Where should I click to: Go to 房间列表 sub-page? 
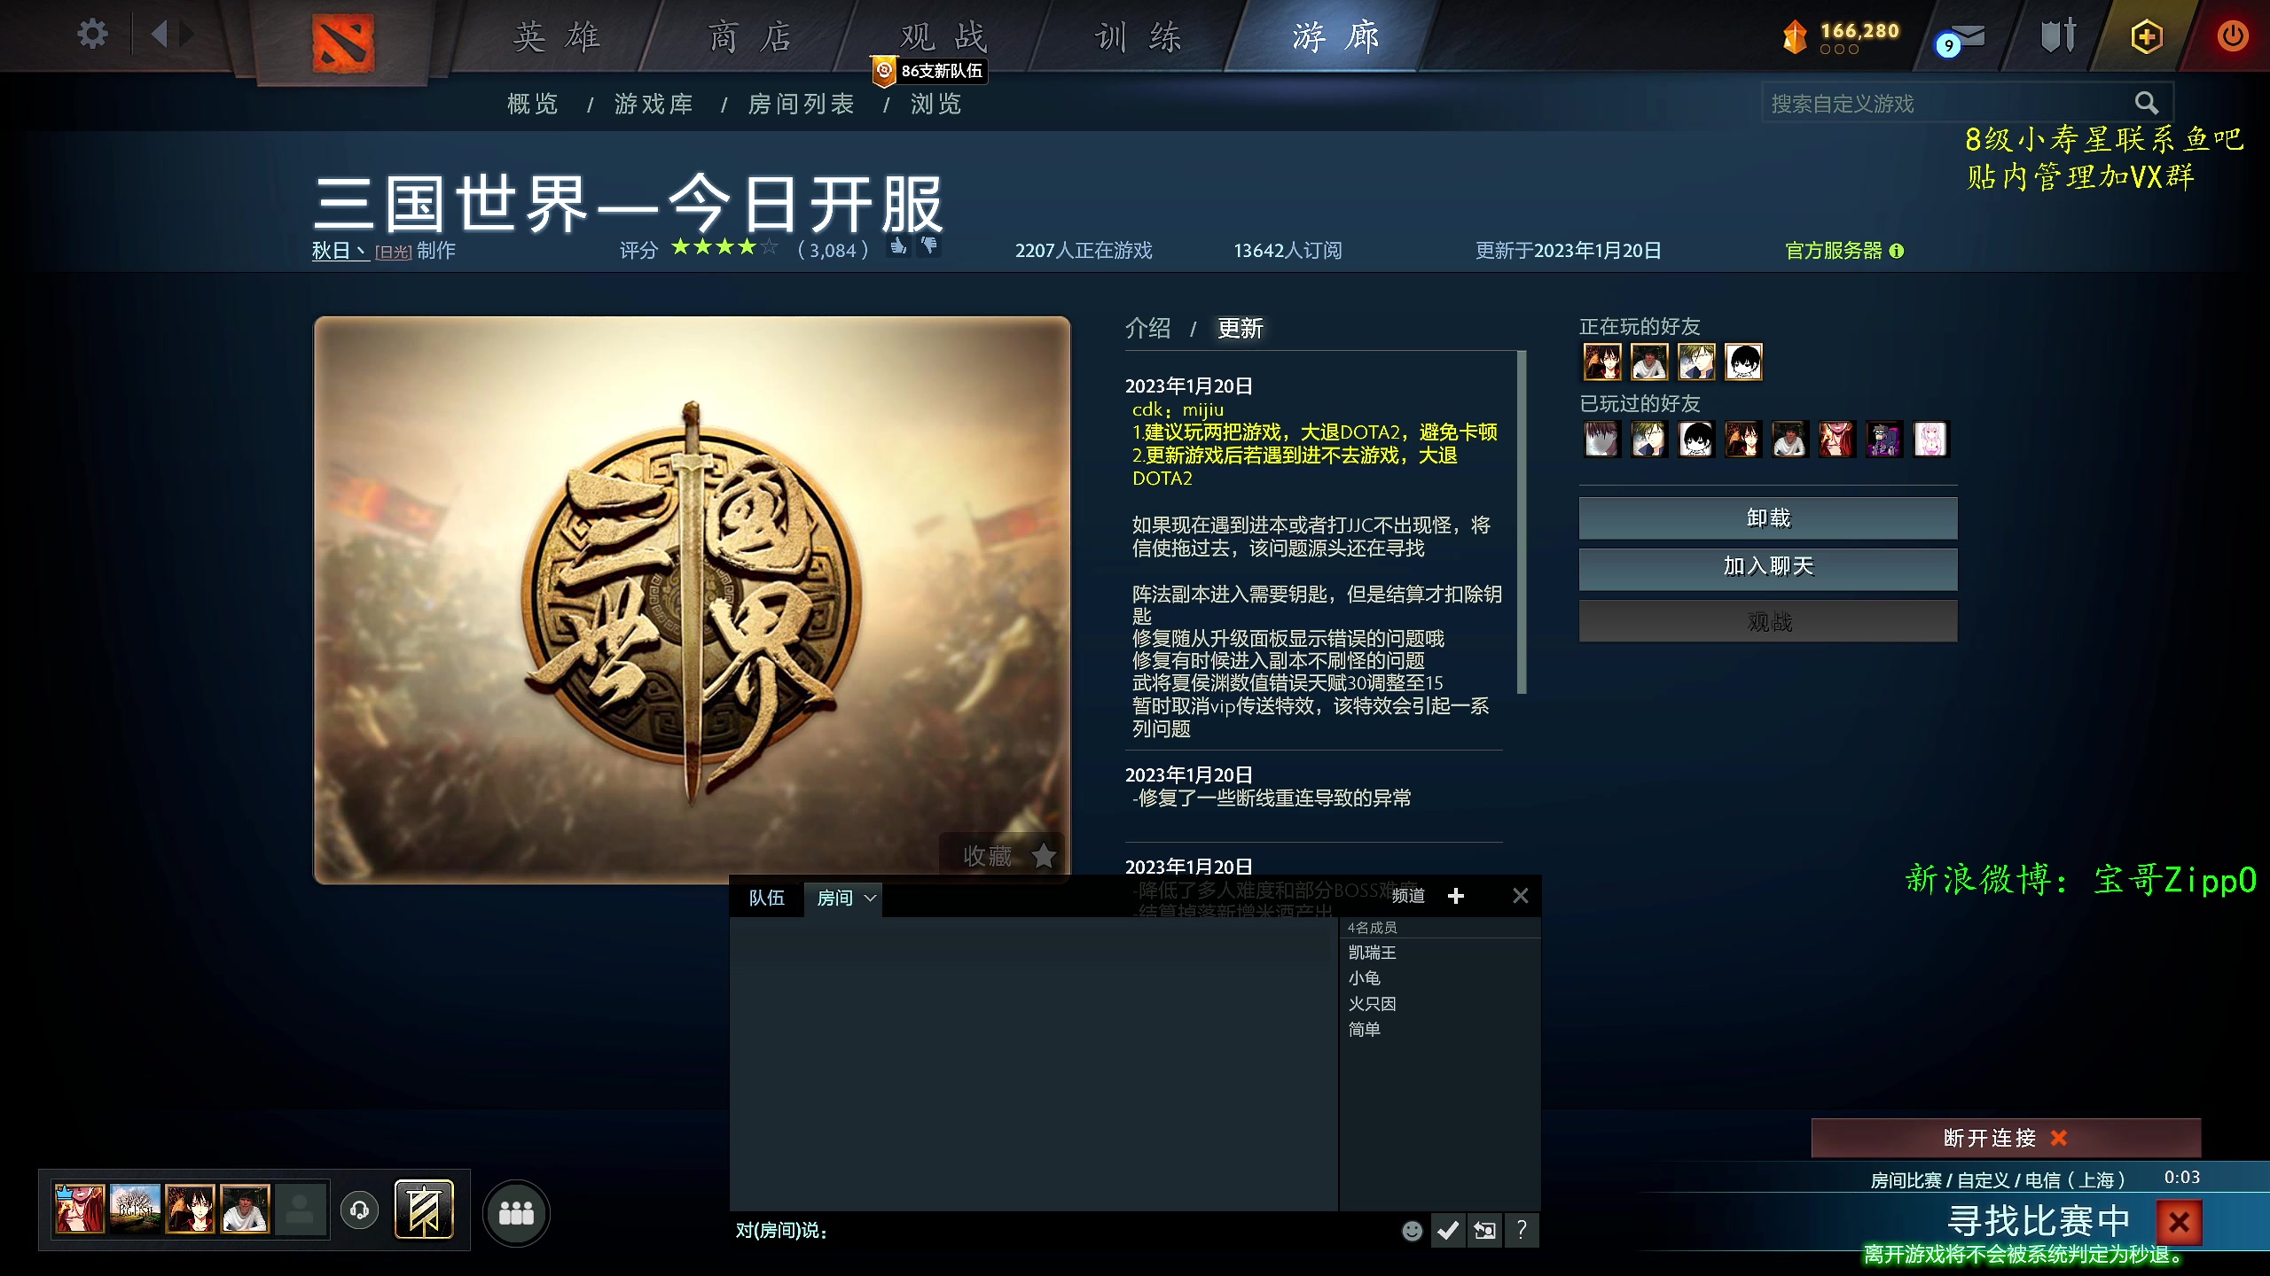coord(802,105)
